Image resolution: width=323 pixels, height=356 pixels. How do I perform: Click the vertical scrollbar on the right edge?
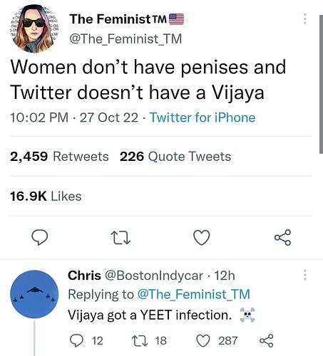(x=321, y=84)
